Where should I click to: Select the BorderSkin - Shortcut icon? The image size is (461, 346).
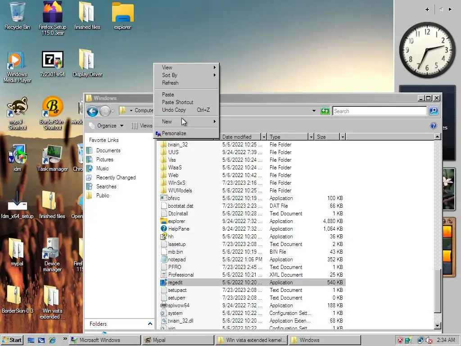(x=52, y=113)
